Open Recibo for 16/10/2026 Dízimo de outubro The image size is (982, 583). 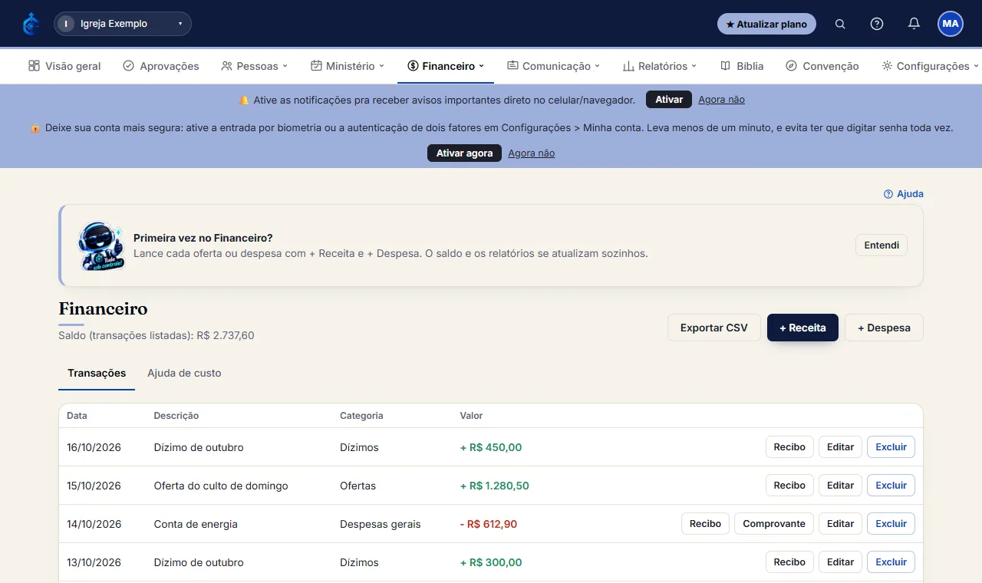pos(789,447)
